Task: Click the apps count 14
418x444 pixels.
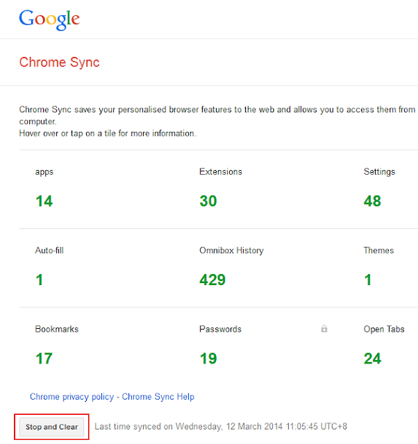Action: (x=44, y=201)
